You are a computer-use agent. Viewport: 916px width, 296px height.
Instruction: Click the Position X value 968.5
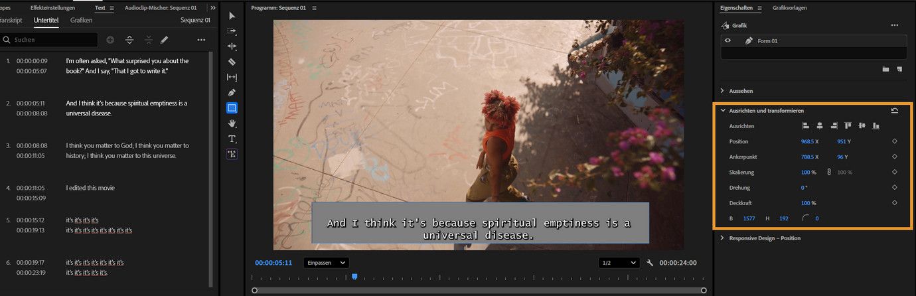point(808,141)
